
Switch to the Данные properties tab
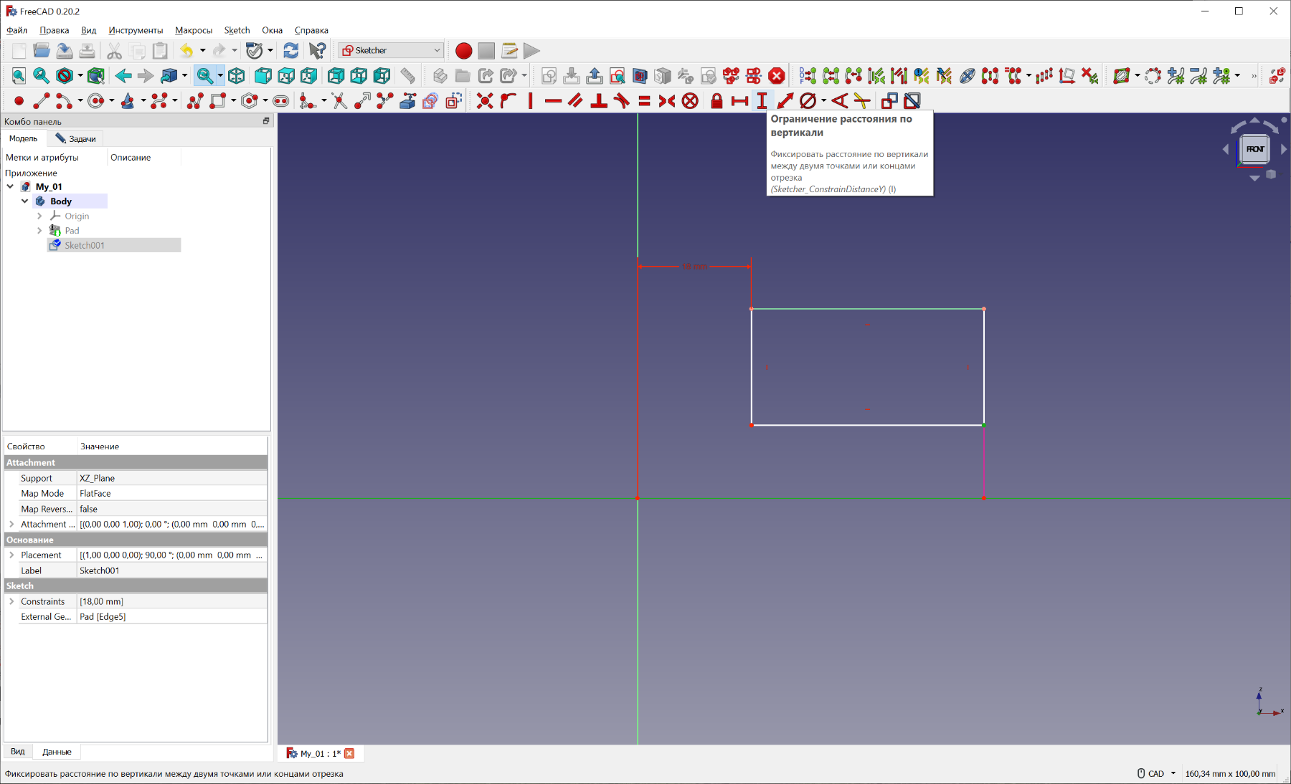(x=57, y=752)
